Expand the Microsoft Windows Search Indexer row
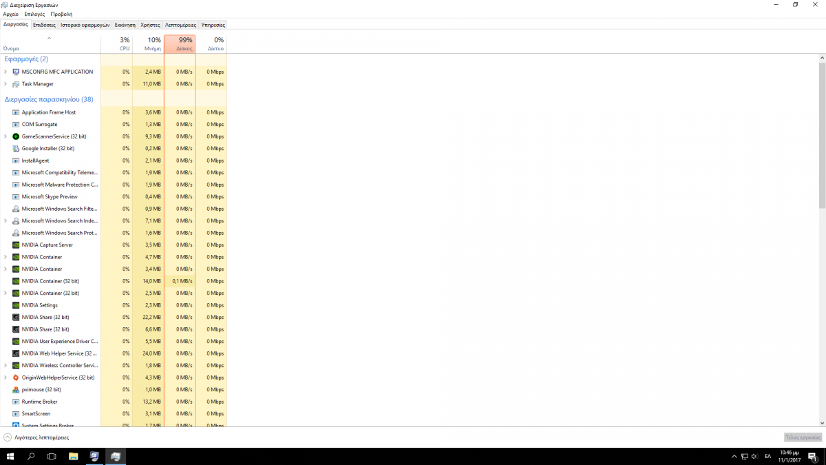Viewport: 826px width, 465px height. [6, 221]
